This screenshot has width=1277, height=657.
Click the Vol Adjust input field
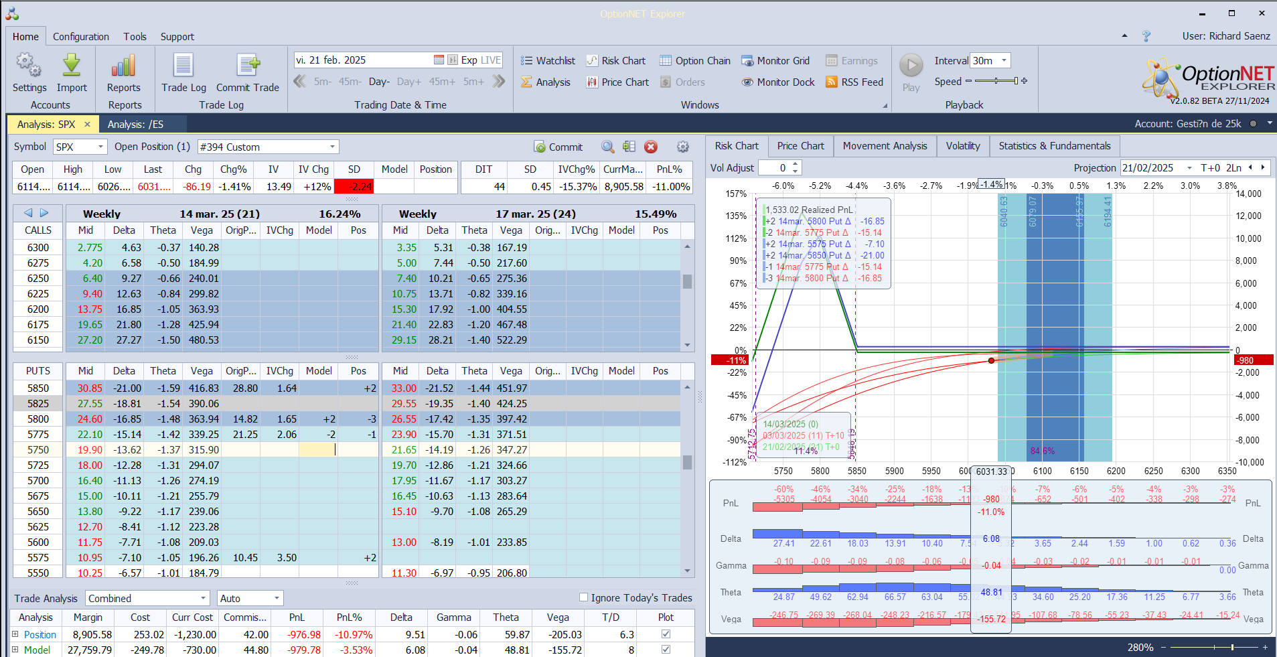[774, 168]
